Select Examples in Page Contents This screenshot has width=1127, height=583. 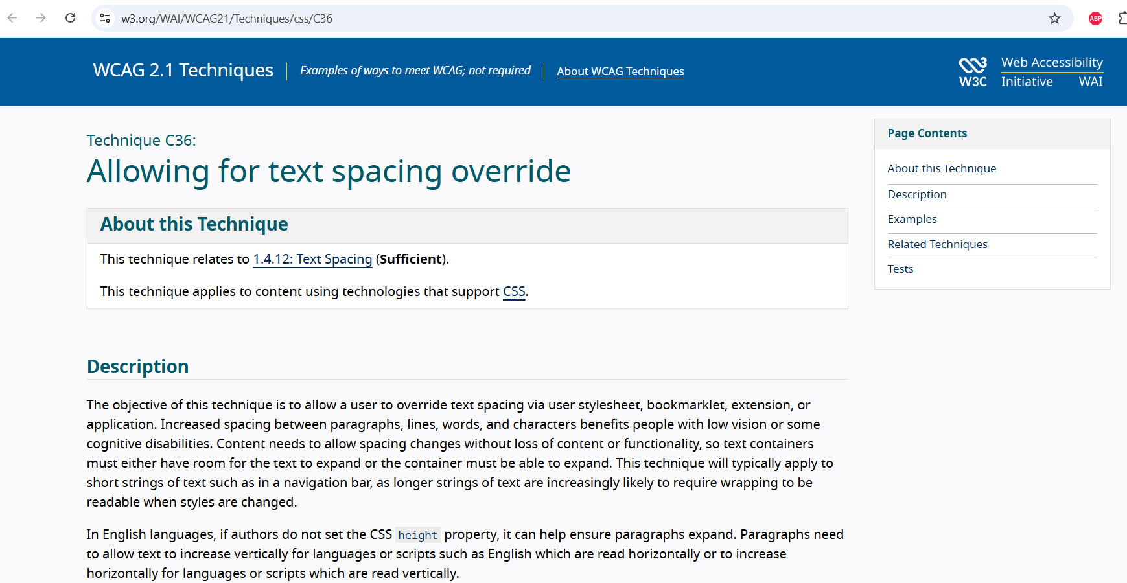(912, 219)
